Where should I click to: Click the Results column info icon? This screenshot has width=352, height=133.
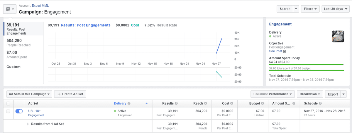pos(176,103)
